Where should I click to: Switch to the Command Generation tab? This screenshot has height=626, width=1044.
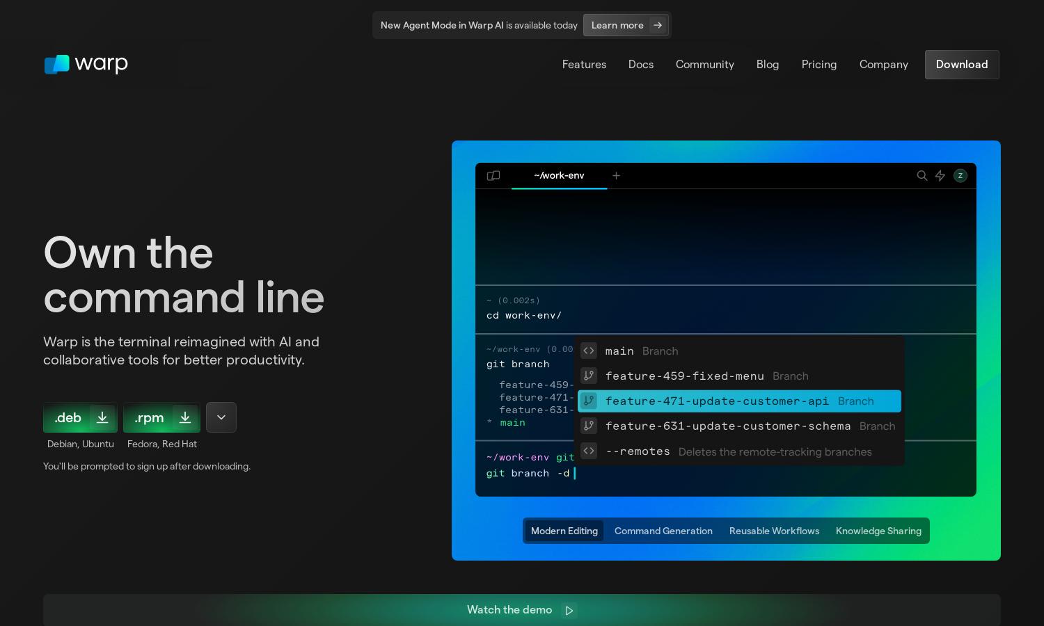tap(663, 531)
